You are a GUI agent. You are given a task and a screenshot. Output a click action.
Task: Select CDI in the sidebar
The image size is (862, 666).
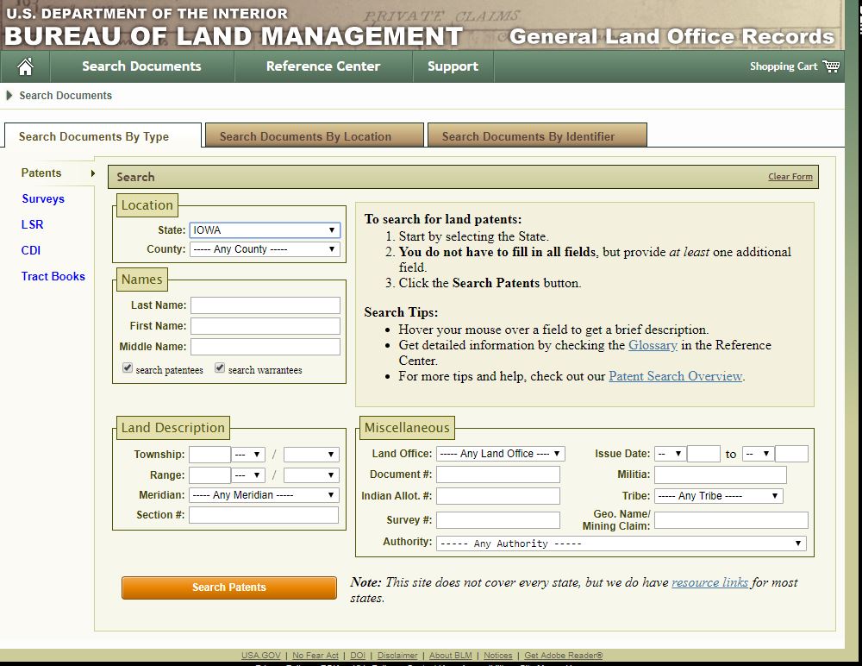pyautogui.click(x=31, y=250)
